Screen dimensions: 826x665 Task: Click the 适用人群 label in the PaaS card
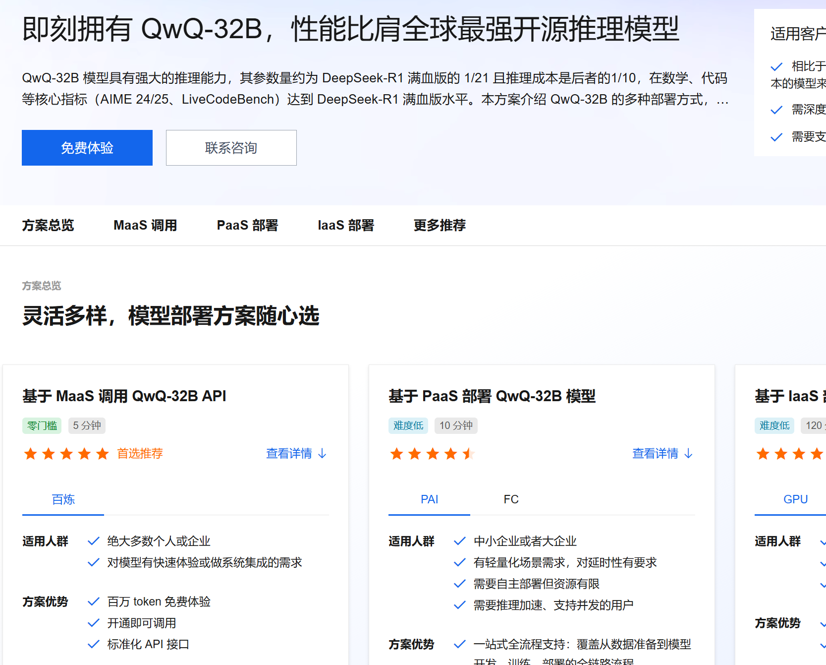[x=411, y=541]
